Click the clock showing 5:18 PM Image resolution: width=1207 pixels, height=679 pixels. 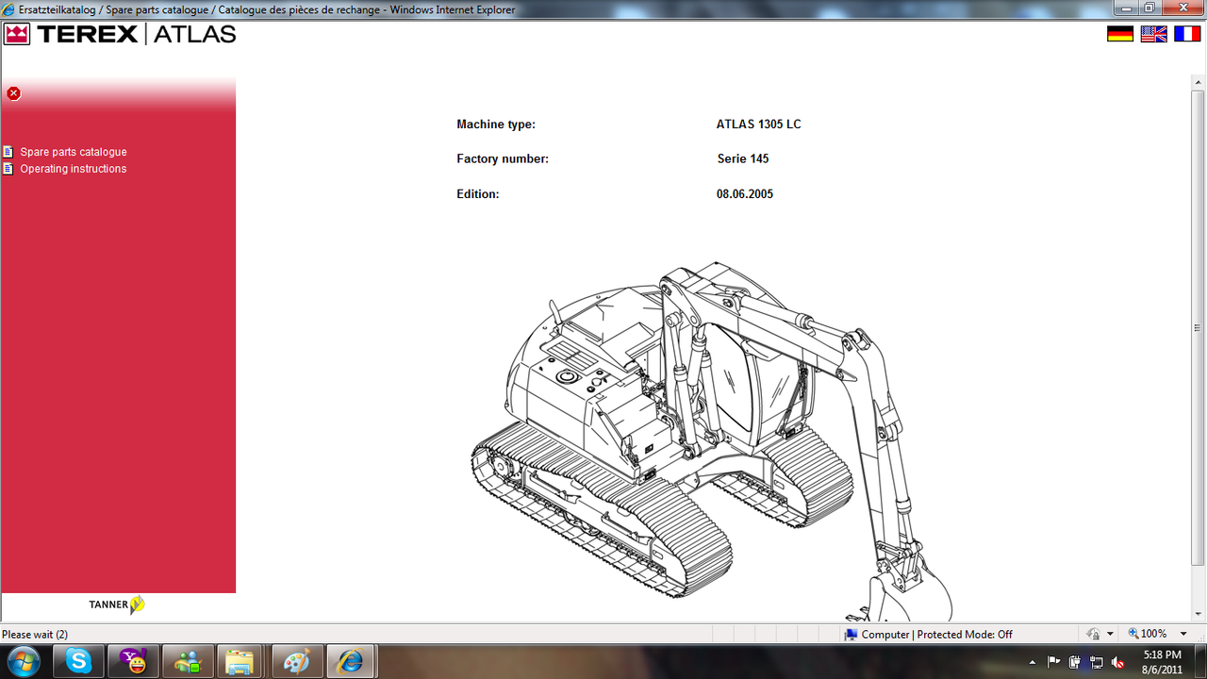click(x=1162, y=662)
